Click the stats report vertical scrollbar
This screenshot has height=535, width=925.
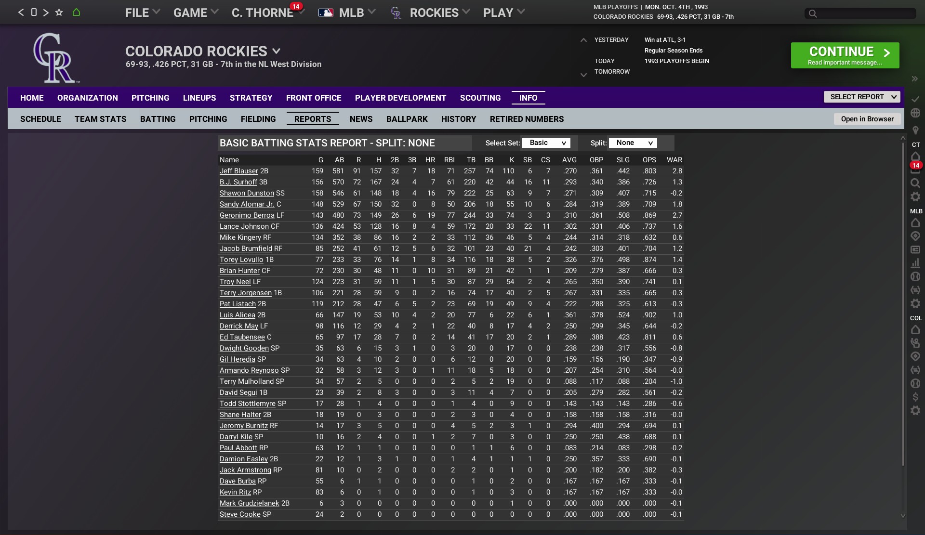coord(903,304)
